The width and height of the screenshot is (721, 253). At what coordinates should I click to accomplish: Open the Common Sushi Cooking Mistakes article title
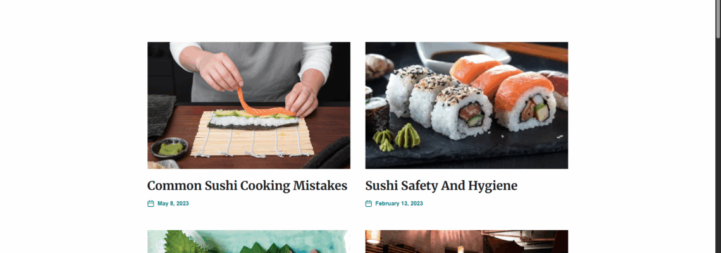247,186
